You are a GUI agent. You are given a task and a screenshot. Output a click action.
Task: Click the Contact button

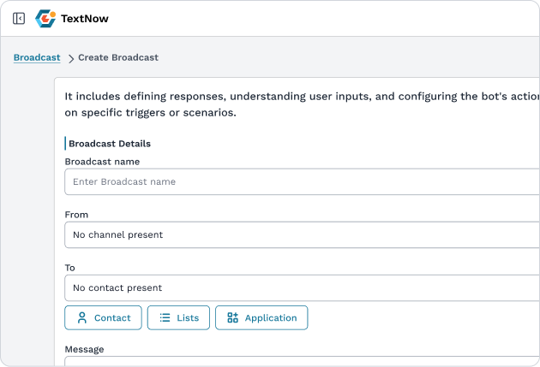(103, 318)
